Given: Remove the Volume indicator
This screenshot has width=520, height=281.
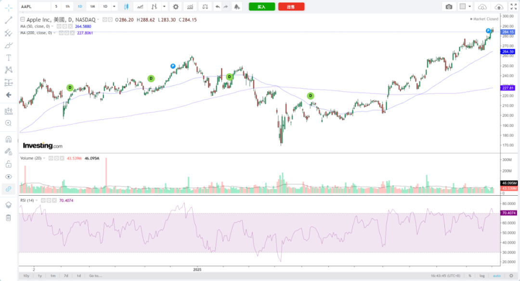Looking at the screenshot, I should point(62,159).
